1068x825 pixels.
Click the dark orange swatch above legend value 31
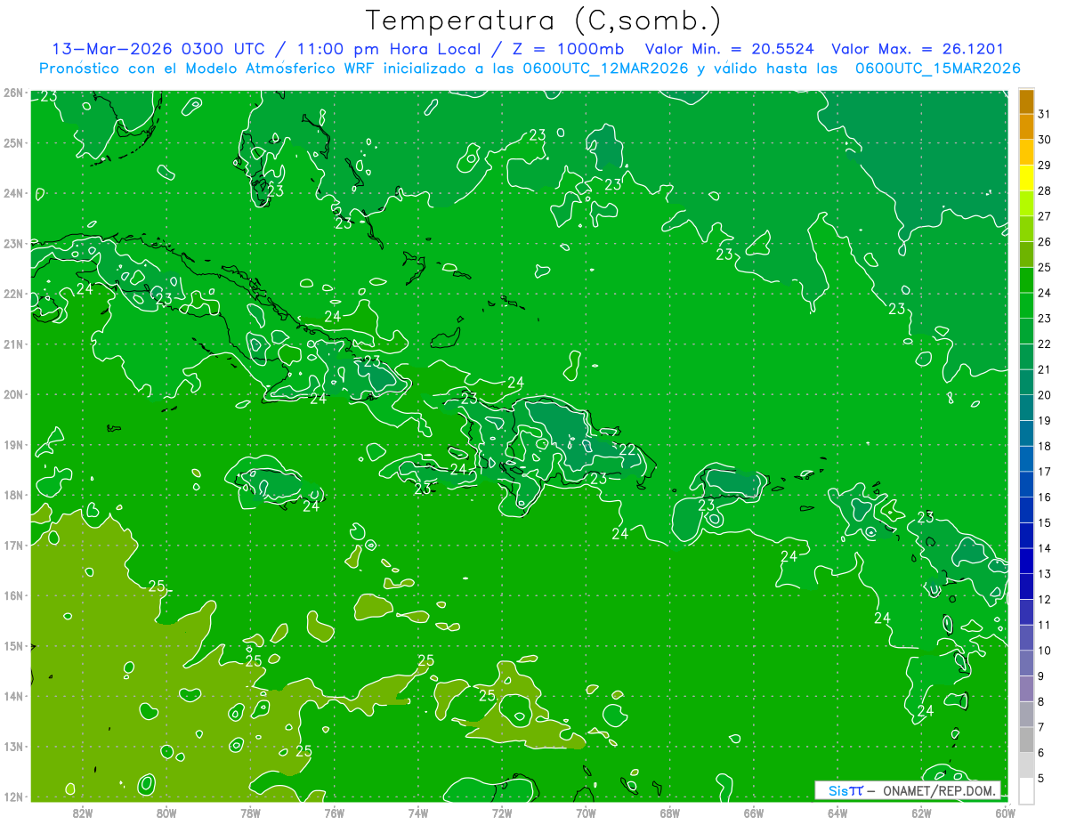(x=1026, y=101)
